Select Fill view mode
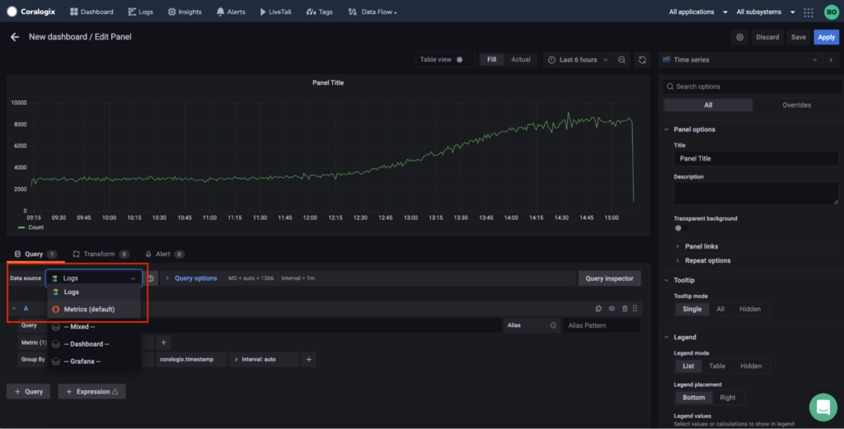 [x=491, y=59]
